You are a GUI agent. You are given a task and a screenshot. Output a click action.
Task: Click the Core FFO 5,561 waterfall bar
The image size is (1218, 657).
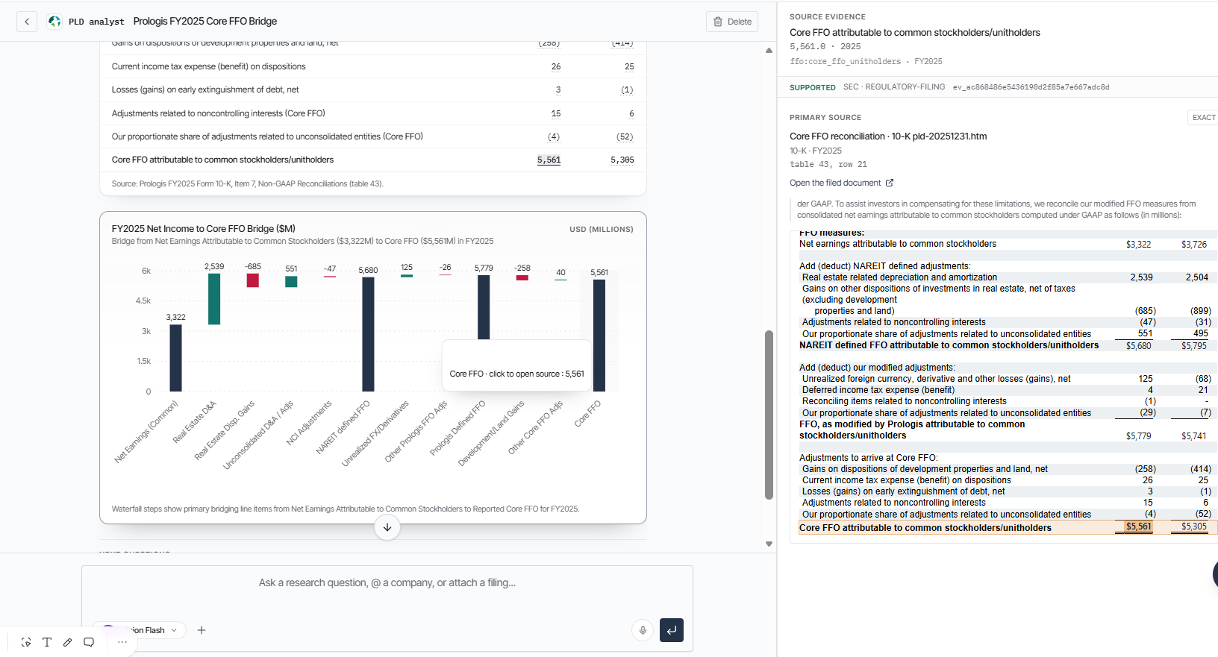[599, 335]
